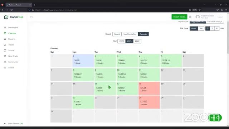The width and height of the screenshot is (229, 129).
Task: Go to Trades sidebar link
Action: click(x=11, y=44)
